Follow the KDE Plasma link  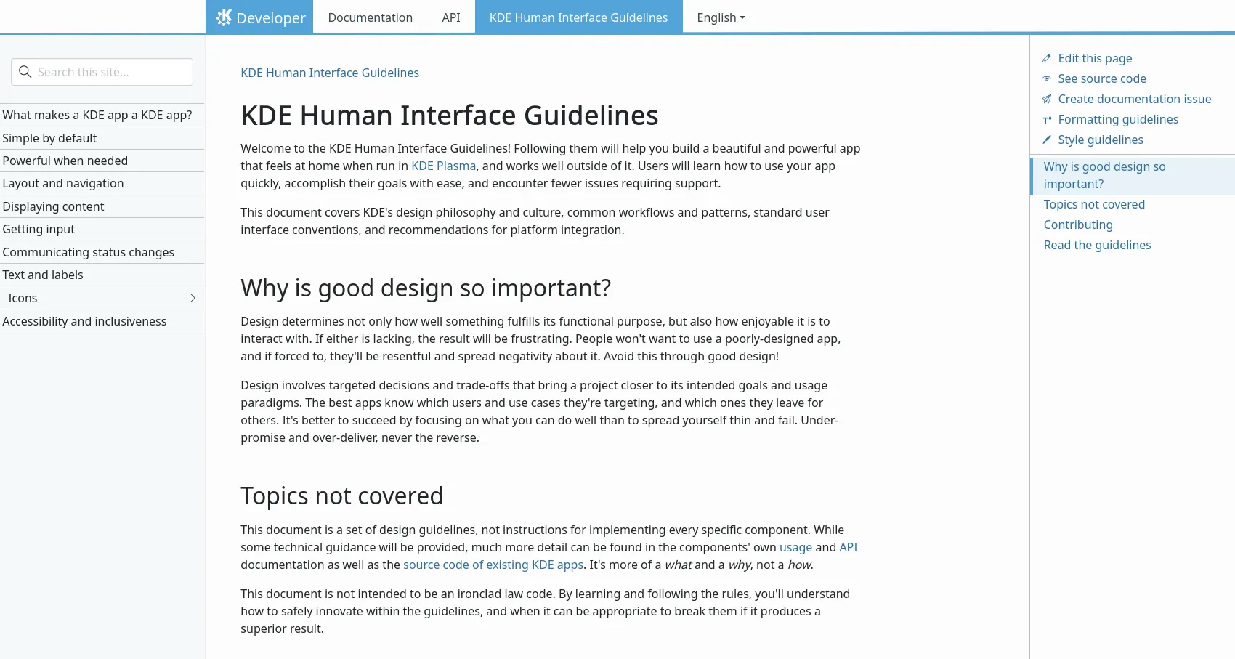click(444, 166)
